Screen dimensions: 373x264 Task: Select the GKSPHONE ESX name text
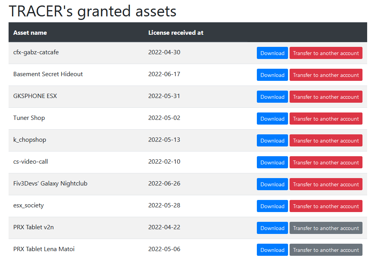[35, 96]
